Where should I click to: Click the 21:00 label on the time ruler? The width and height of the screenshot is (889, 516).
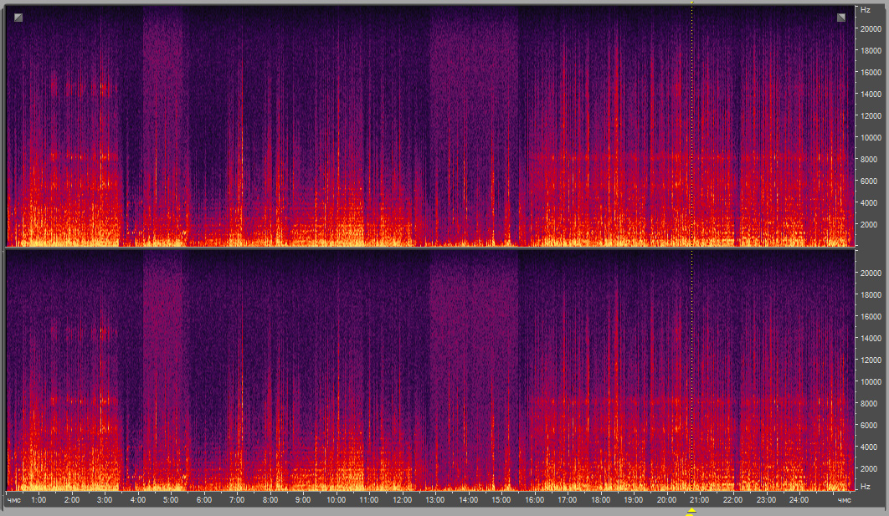[x=700, y=500]
